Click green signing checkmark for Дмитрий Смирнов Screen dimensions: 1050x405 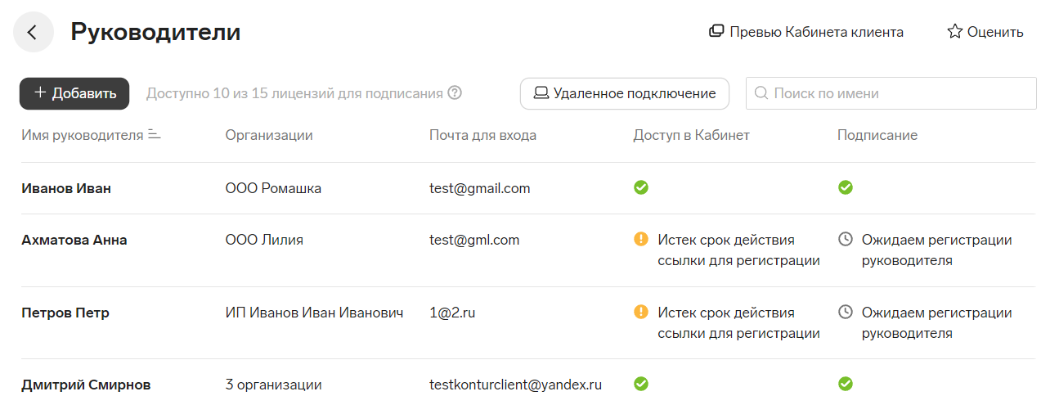click(846, 383)
